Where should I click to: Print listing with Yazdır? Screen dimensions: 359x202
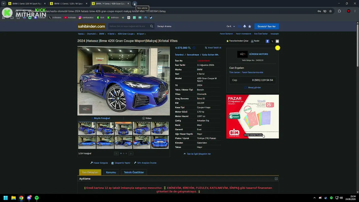pos(255,41)
